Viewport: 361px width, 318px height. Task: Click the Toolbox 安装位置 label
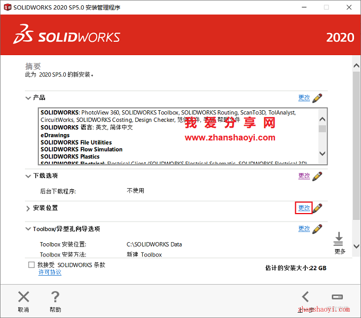coord(63,244)
